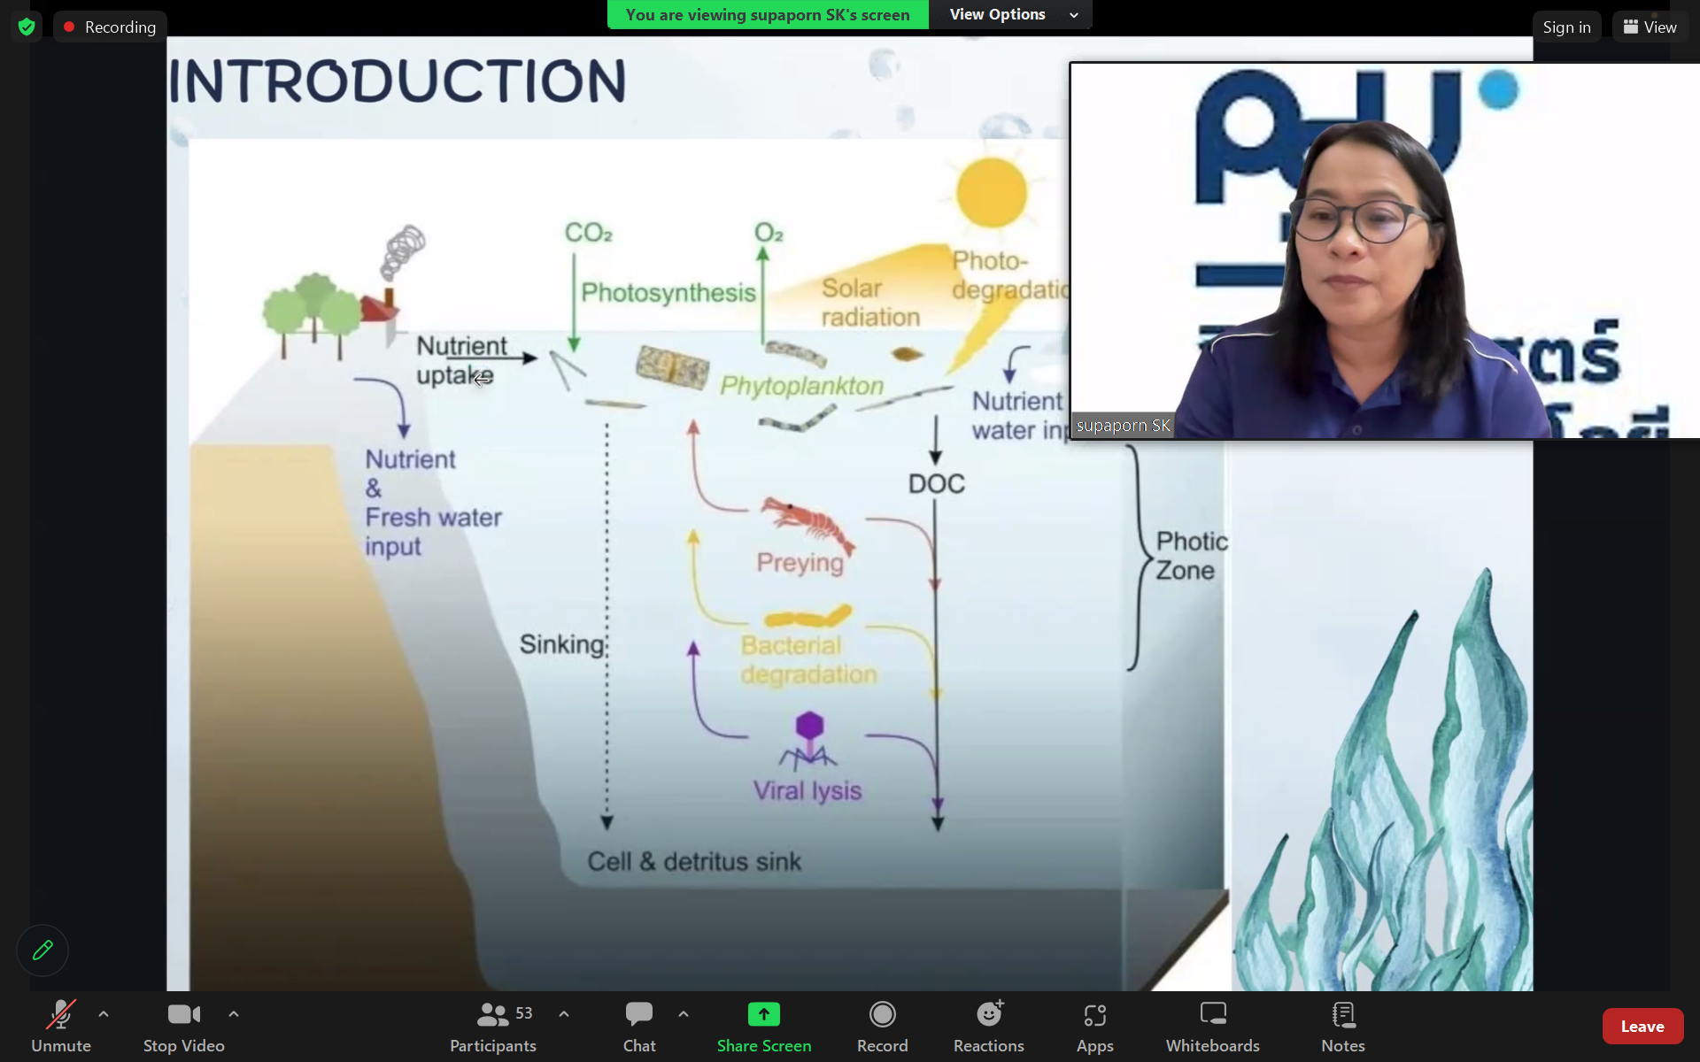Click the Share Screen icon
The image size is (1700, 1062).
pos(763,1014)
